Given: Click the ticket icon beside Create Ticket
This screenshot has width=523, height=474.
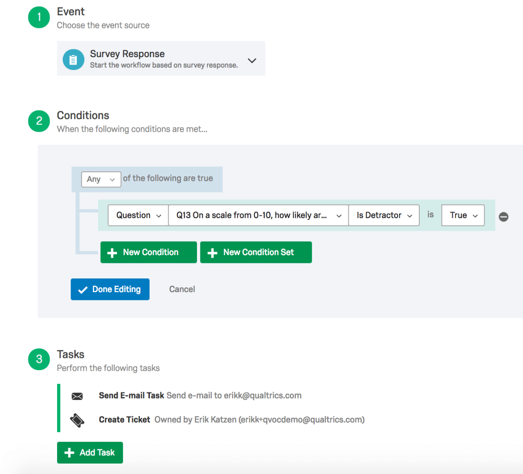Looking at the screenshot, I should tap(77, 420).
